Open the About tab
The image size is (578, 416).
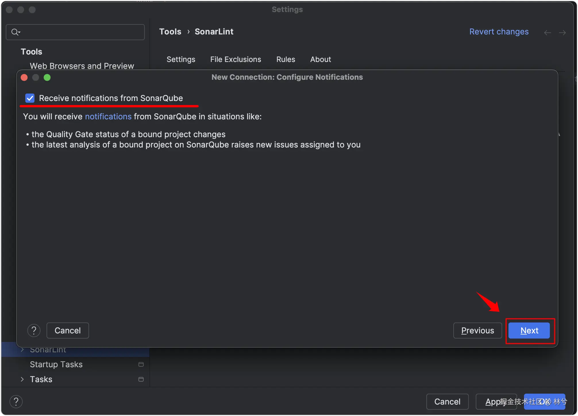point(321,59)
